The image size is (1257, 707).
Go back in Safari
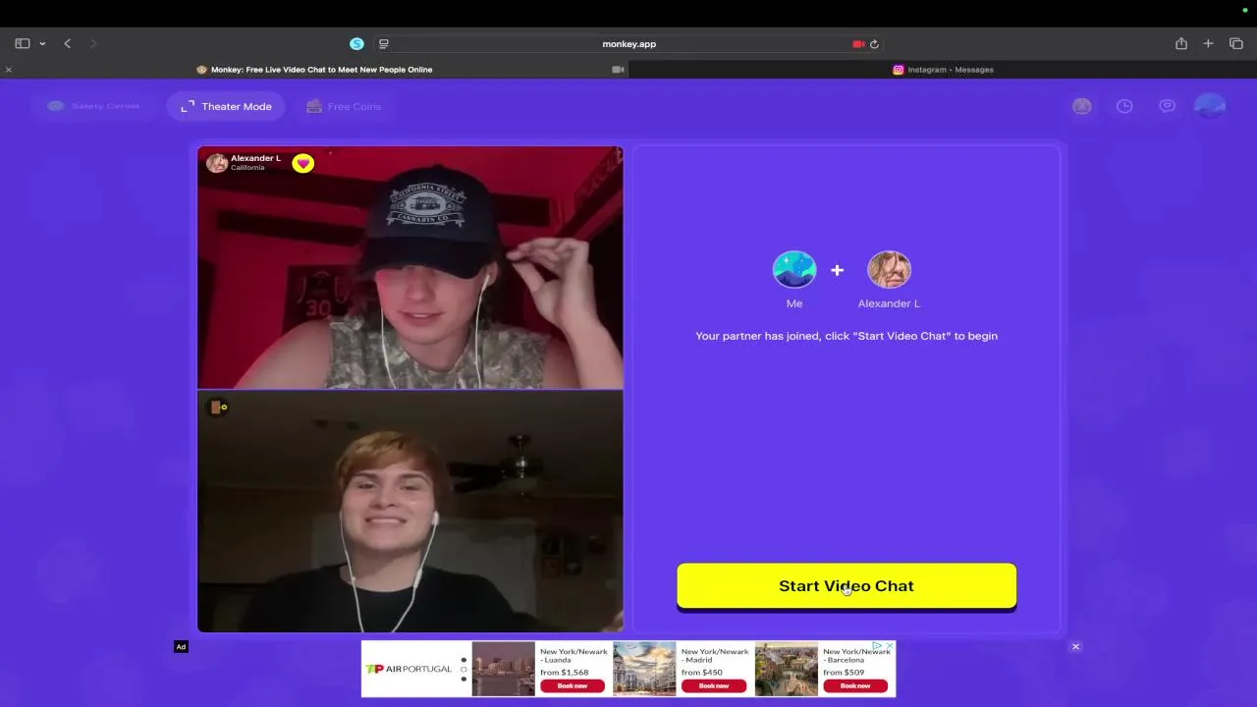click(x=67, y=43)
